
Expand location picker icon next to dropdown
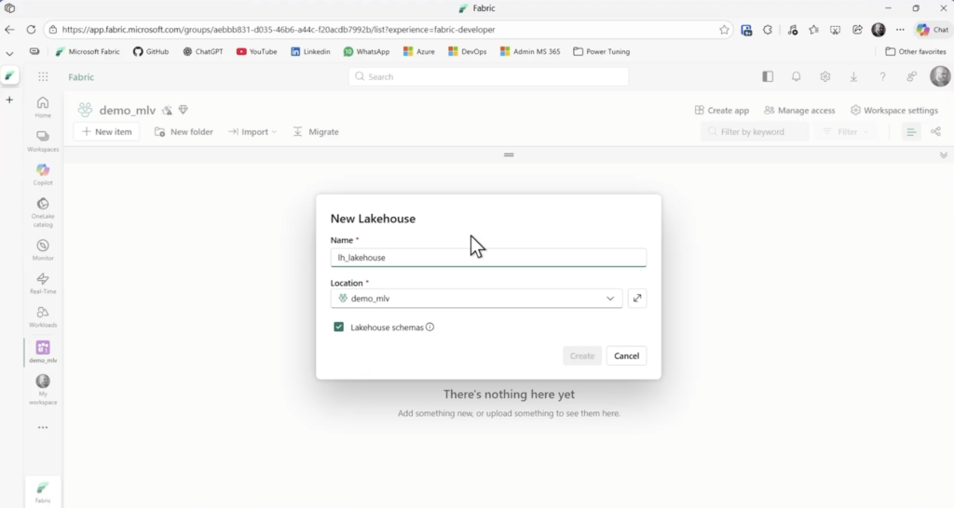[x=637, y=299]
